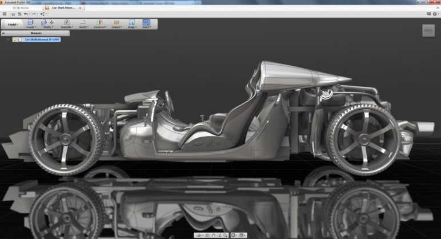Open the Help question mark icon
The width and height of the screenshot is (441, 239).
pyautogui.click(x=435, y=14)
